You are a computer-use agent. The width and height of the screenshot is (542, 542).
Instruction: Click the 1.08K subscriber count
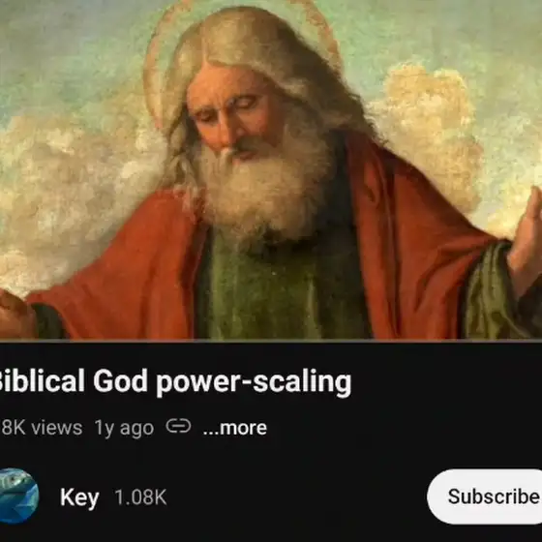[140, 497]
